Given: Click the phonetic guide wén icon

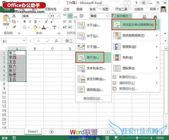Looking at the screenshot, I should tap(54, 27).
